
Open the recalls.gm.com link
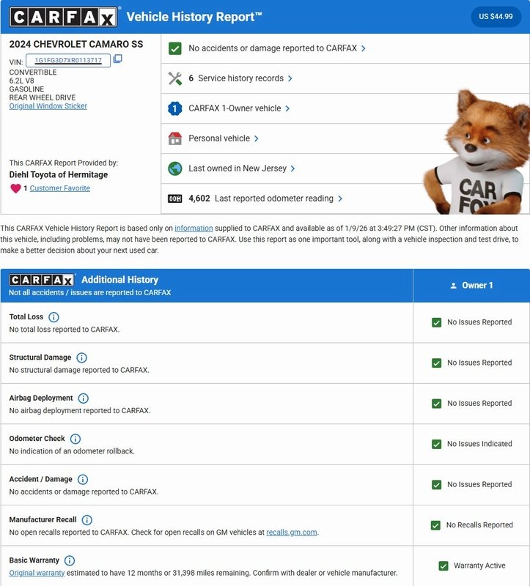(292, 533)
